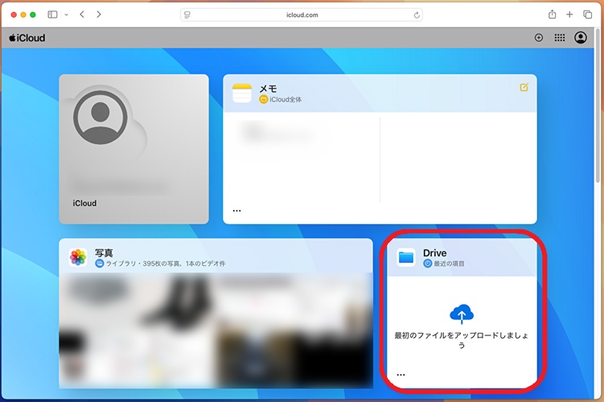Compose a new note in メモ tile
Image resolution: width=604 pixels, height=402 pixels.
coord(524,88)
